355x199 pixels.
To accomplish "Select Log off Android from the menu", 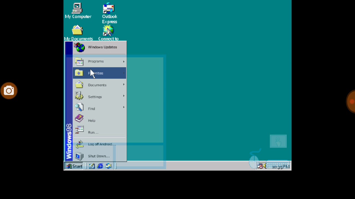I will [102, 144].
